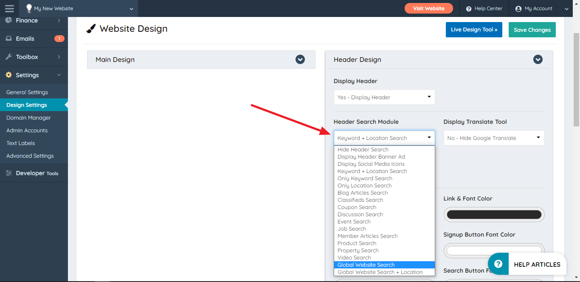Click the Emails inbox icon
Image resolution: width=580 pixels, height=282 pixels.
pyautogui.click(x=8, y=39)
